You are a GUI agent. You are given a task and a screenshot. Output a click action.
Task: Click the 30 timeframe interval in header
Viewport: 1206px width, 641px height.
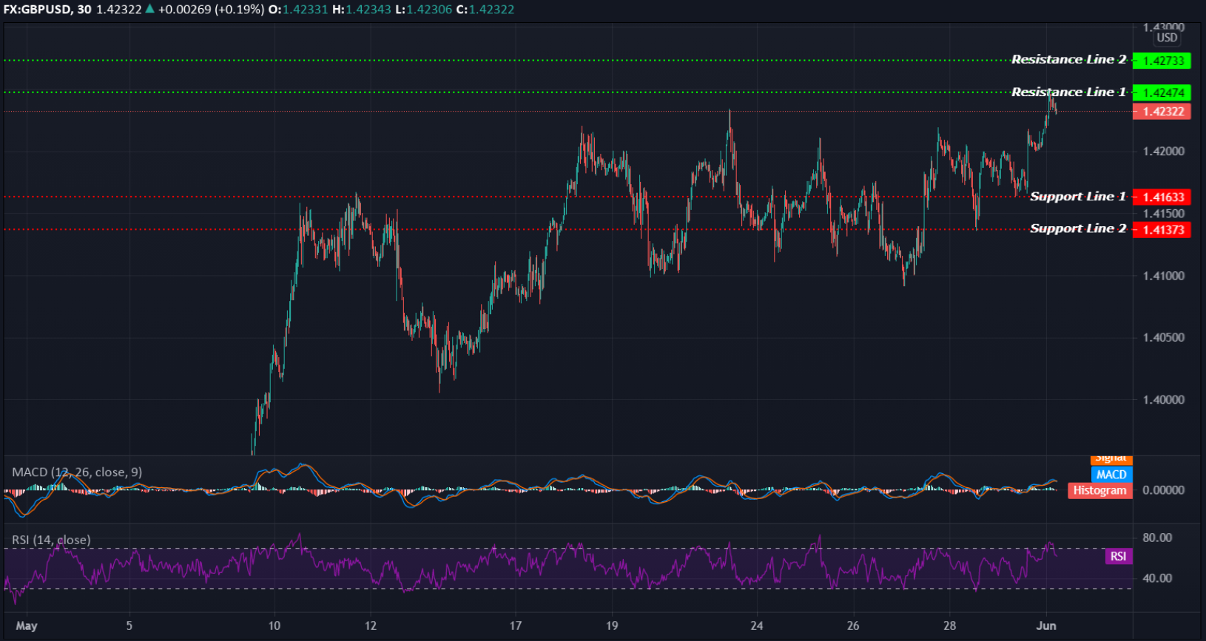pyautogui.click(x=84, y=10)
